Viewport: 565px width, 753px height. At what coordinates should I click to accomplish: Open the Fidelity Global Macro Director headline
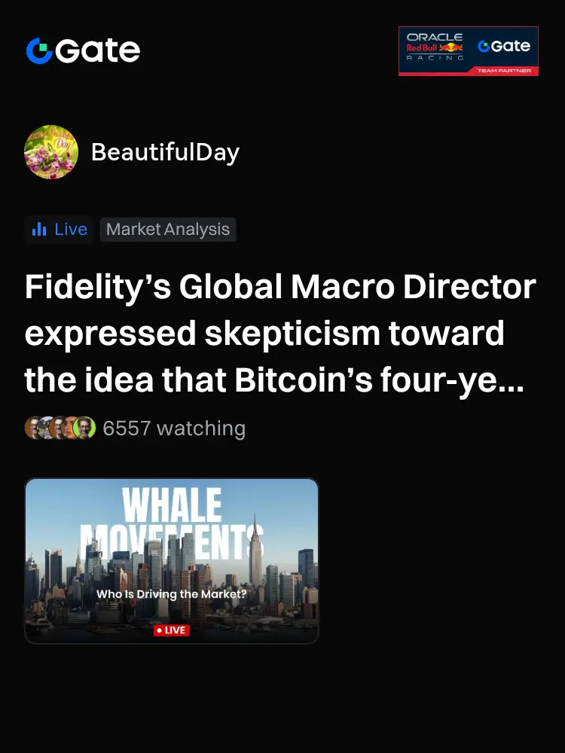click(x=280, y=334)
